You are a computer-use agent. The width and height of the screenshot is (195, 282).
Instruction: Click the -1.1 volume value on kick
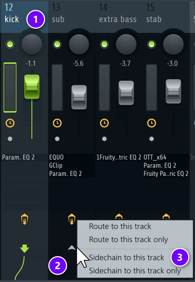[30, 64]
